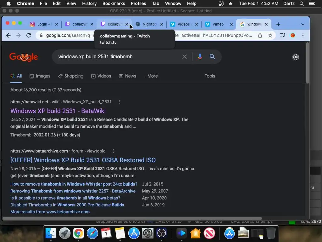Close the Login Instagram tab
This screenshot has width=322, height=242.
[x=57, y=24]
